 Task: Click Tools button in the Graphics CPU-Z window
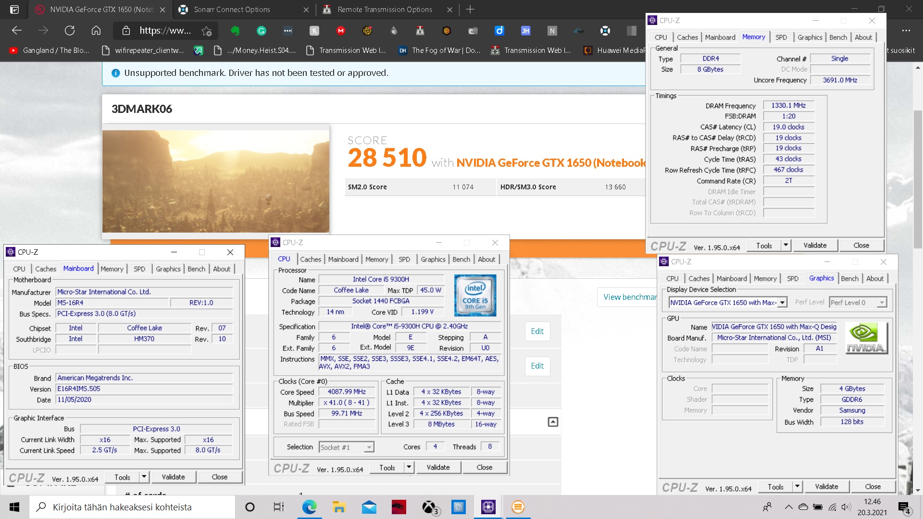coord(775,486)
